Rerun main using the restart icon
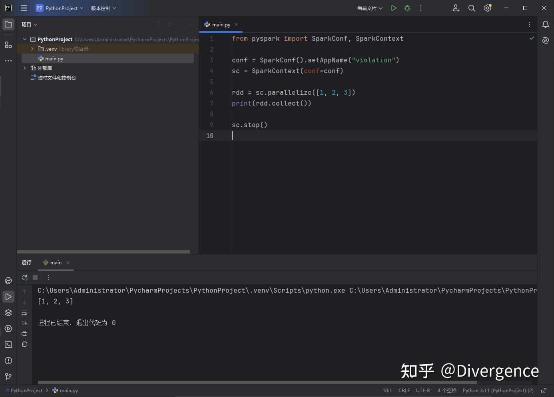The height and width of the screenshot is (397, 554). pos(24,277)
